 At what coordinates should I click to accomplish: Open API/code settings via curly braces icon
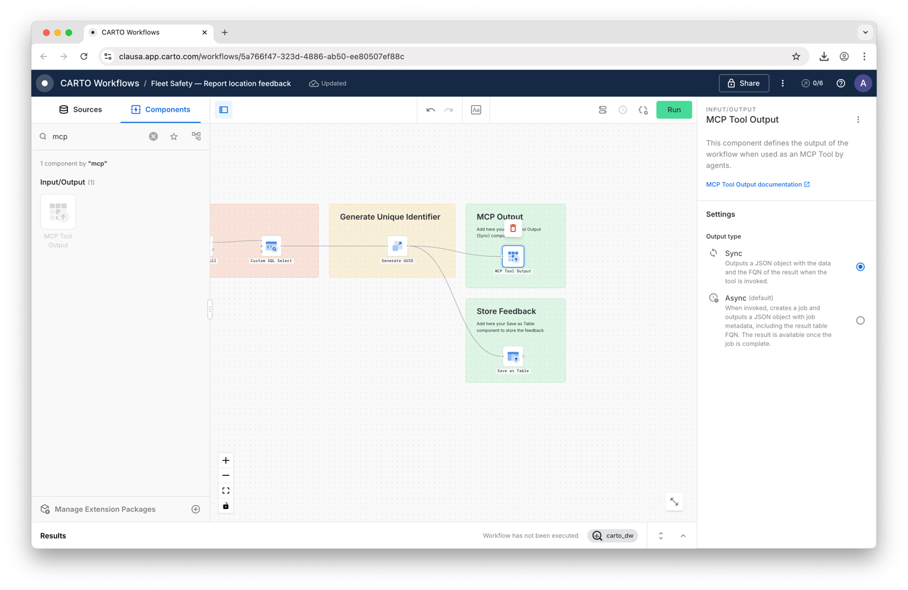click(643, 109)
